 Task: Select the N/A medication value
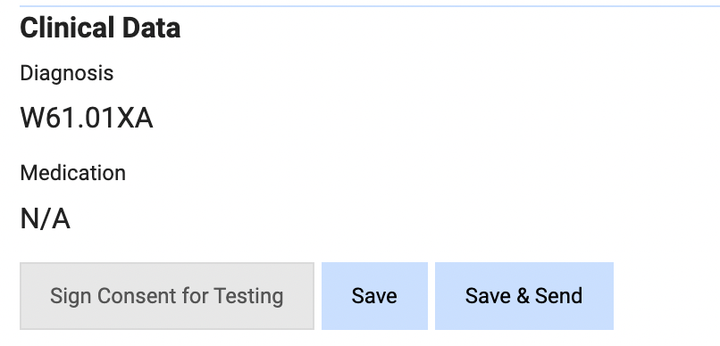tap(46, 218)
